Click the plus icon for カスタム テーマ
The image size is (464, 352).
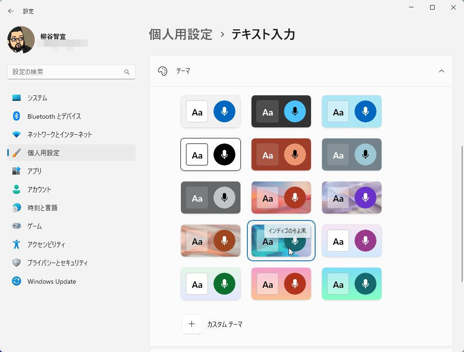(x=192, y=324)
